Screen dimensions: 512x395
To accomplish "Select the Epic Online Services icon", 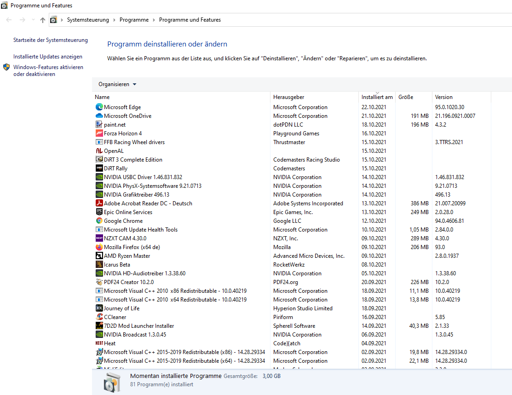I will click(x=99, y=212).
